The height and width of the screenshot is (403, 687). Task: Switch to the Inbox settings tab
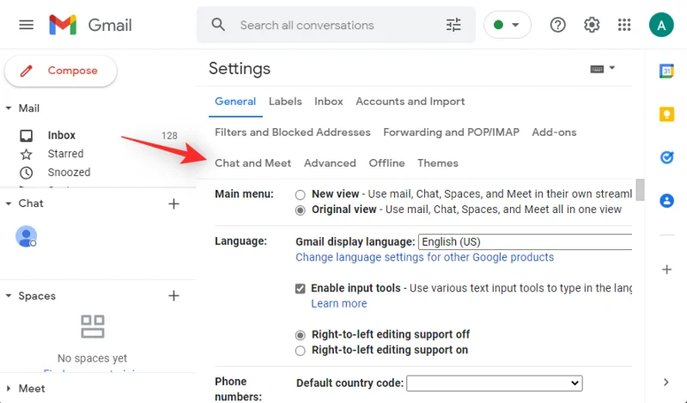click(x=329, y=101)
